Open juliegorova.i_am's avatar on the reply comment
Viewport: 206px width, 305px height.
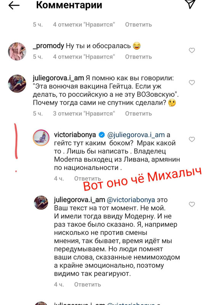click(41, 203)
